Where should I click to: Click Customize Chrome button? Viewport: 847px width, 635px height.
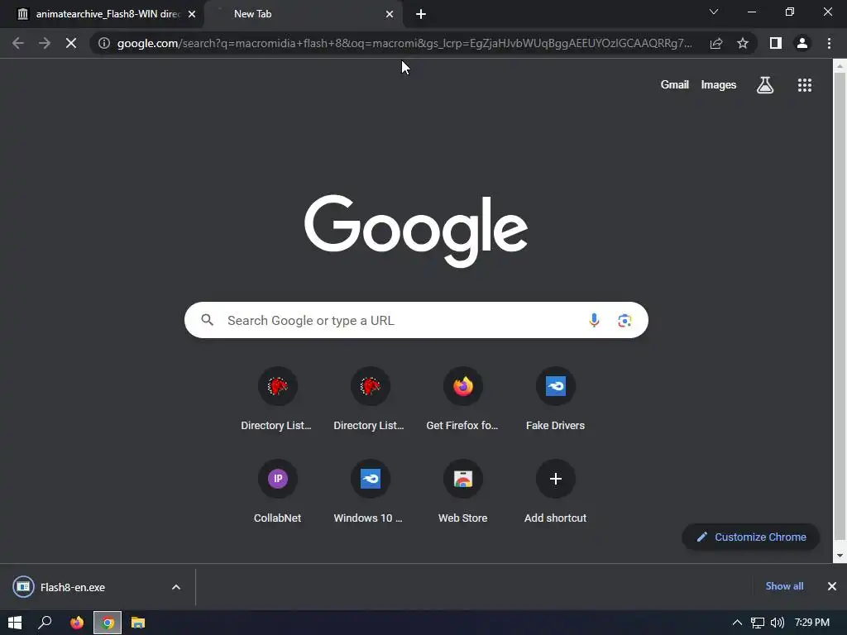point(751,537)
